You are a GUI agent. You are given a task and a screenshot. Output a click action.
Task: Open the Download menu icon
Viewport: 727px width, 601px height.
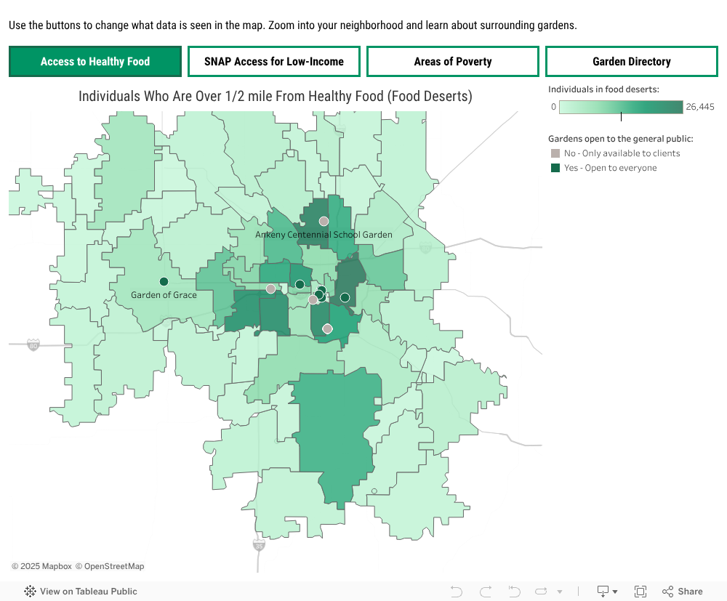tap(607, 592)
